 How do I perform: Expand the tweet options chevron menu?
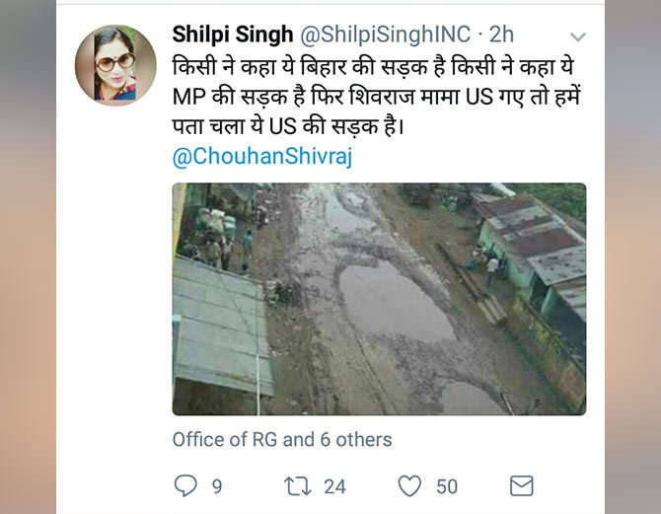point(578,37)
